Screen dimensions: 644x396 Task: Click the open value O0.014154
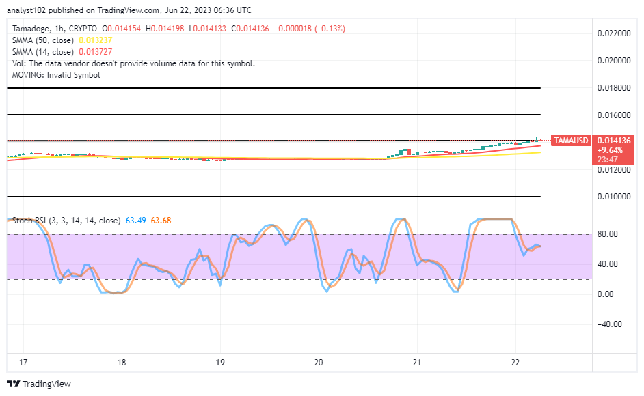122,29
